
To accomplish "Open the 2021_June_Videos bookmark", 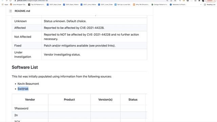I will (x=88, y=4).
